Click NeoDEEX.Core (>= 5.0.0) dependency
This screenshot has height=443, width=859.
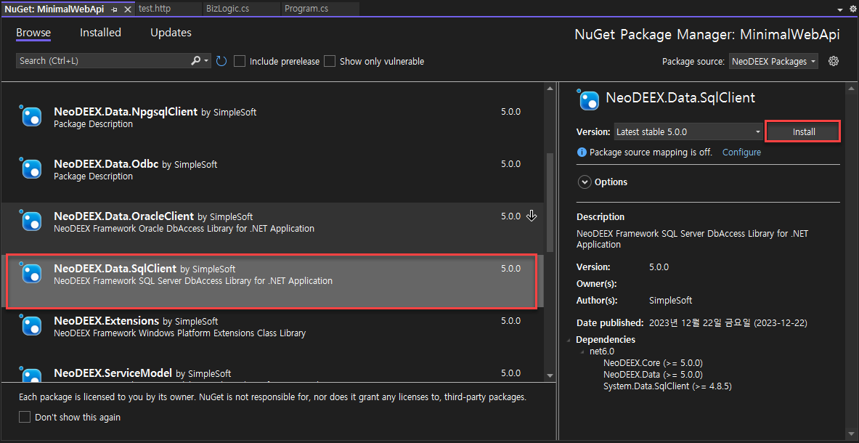pos(653,363)
